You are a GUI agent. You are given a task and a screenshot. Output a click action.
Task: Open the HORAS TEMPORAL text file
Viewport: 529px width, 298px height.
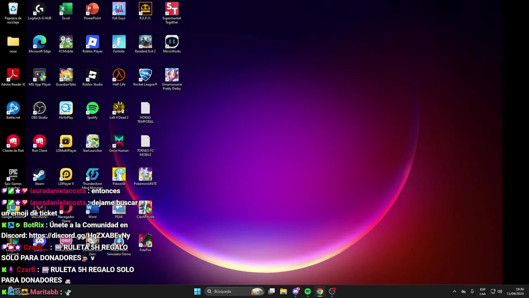(x=145, y=113)
